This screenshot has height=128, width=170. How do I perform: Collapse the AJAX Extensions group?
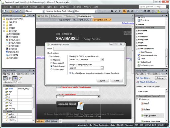137,49
